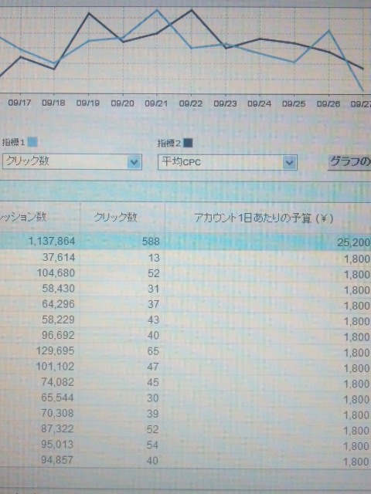Click the 平均CPC combo box field
This screenshot has height=494, width=371.
[227, 163]
